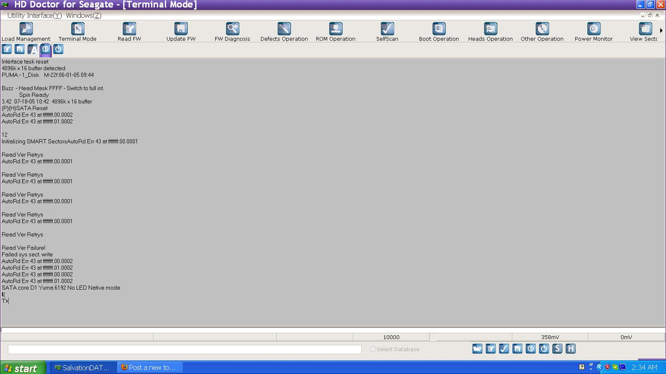Click the save disk icon in bottom toolbar
This screenshot has width=666, height=374.
pos(517,349)
